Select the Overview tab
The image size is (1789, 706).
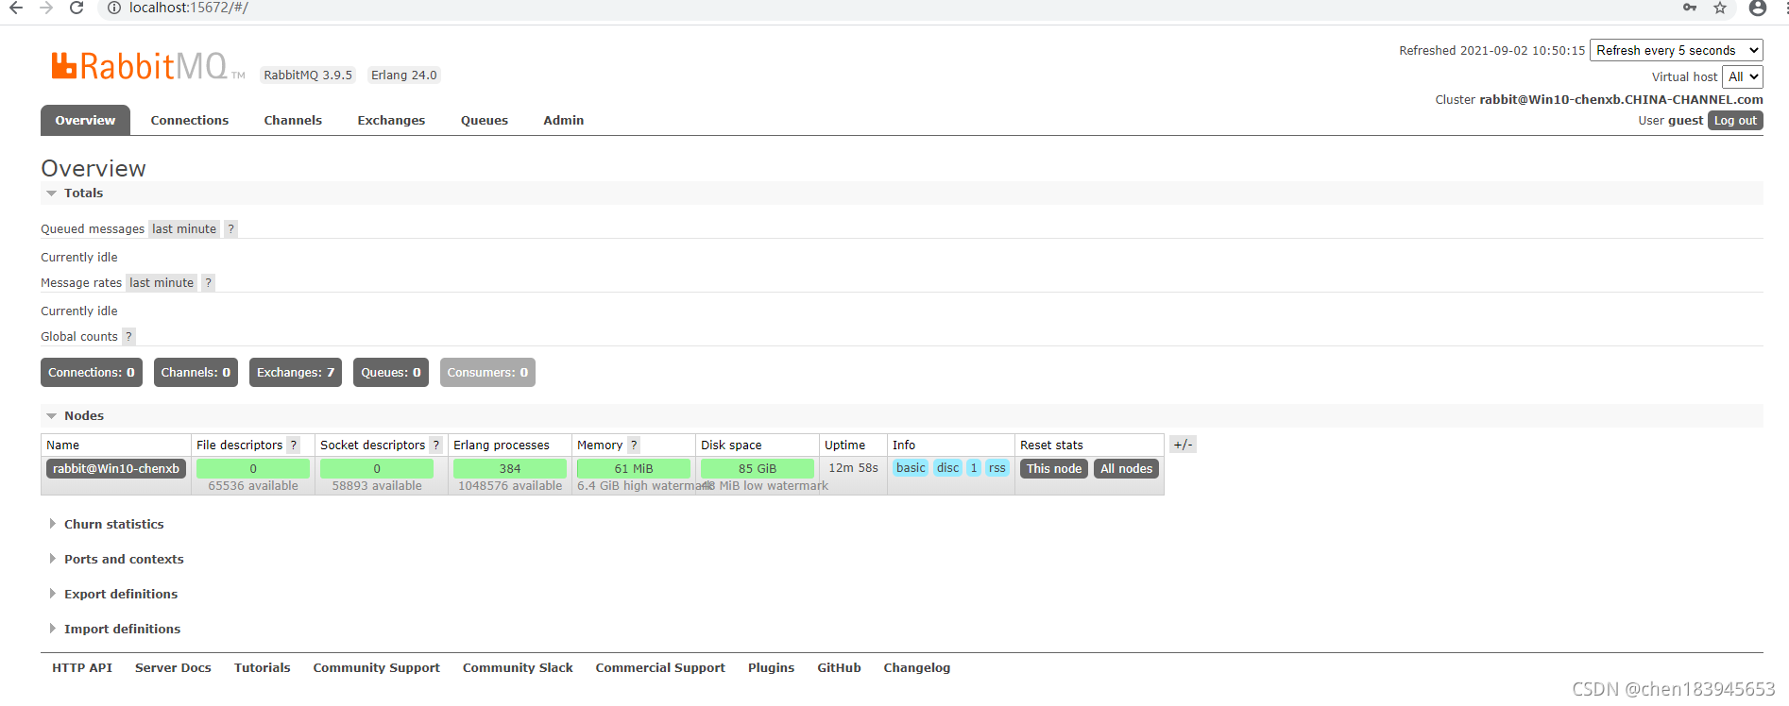point(85,120)
